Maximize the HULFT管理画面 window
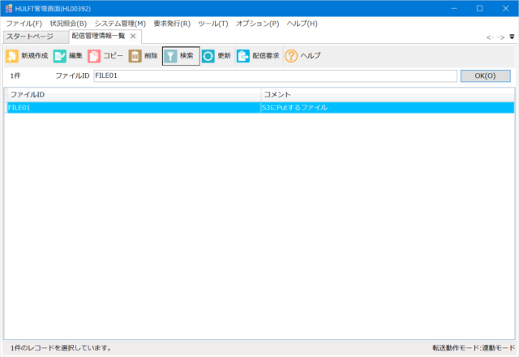519x357 pixels. pyautogui.click(x=479, y=9)
